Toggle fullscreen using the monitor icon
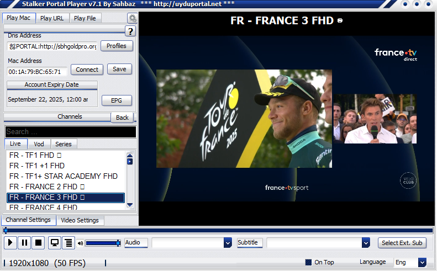The image size is (437, 271). pos(55,243)
